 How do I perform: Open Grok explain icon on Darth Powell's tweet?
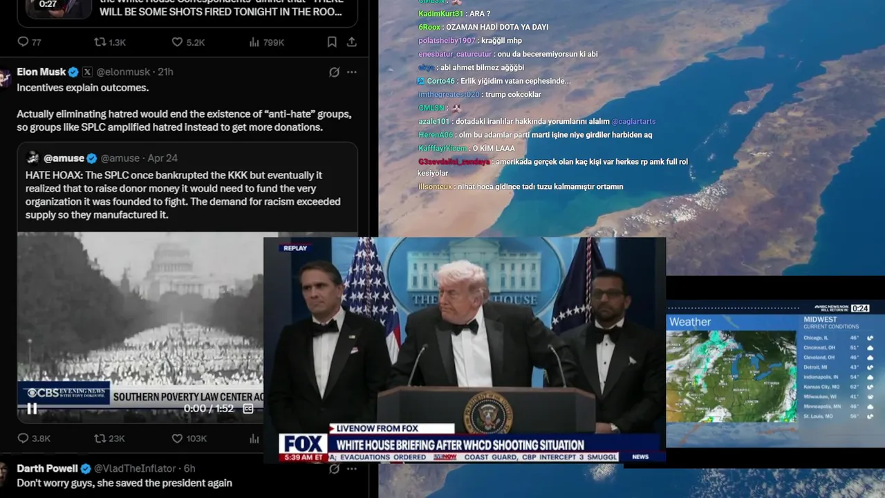pos(334,468)
